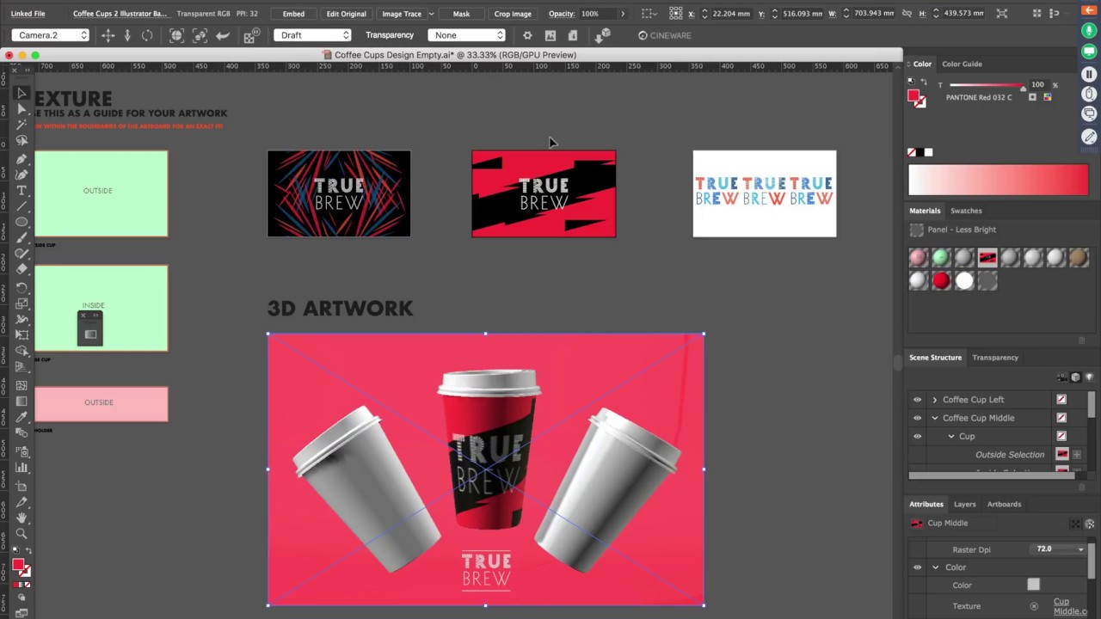The width and height of the screenshot is (1101, 619).
Task: Click material tag on Coffee Cup Left row
Action: (1061, 400)
